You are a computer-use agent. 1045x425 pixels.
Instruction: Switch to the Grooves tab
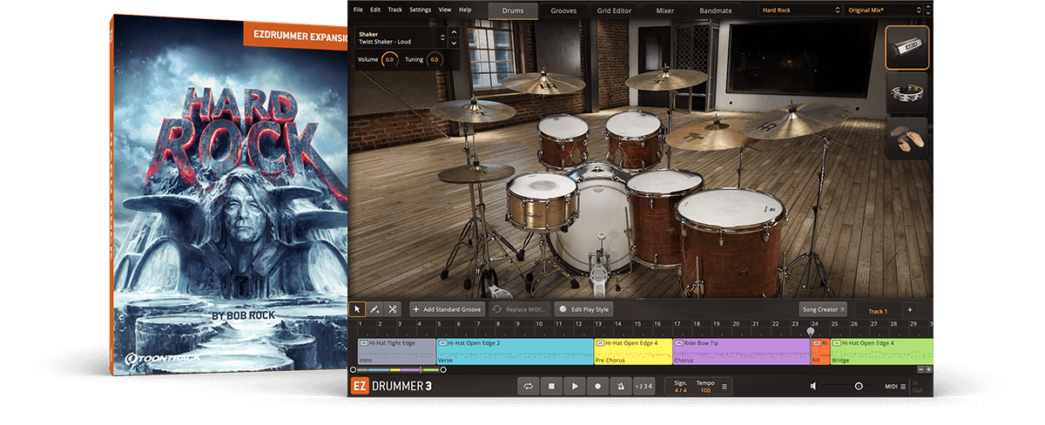[x=563, y=10]
